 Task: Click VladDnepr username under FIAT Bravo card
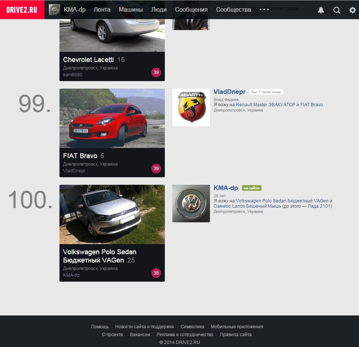click(74, 171)
